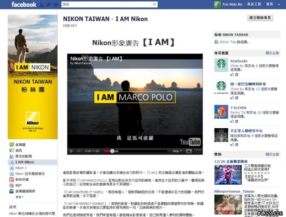Screen dimensions: 286x217
Task: Open the 360p quality selector
Action: (x=177, y=151)
